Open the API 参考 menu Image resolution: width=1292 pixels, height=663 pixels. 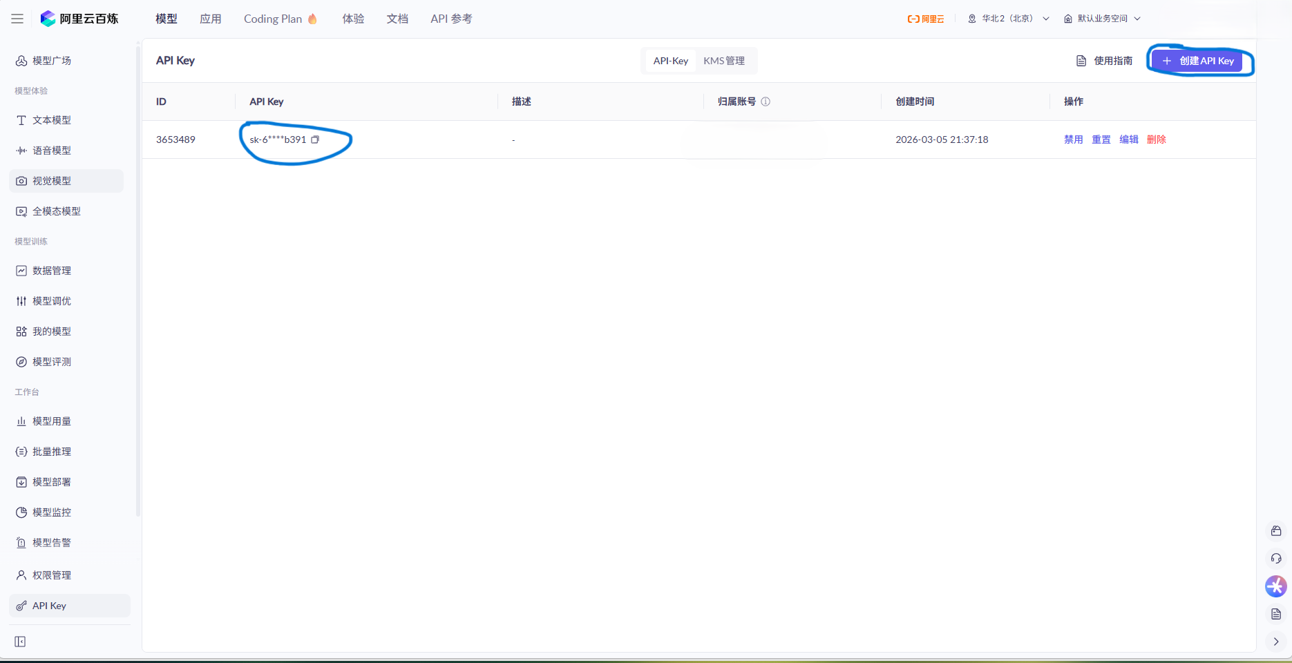pyautogui.click(x=451, y=19)
